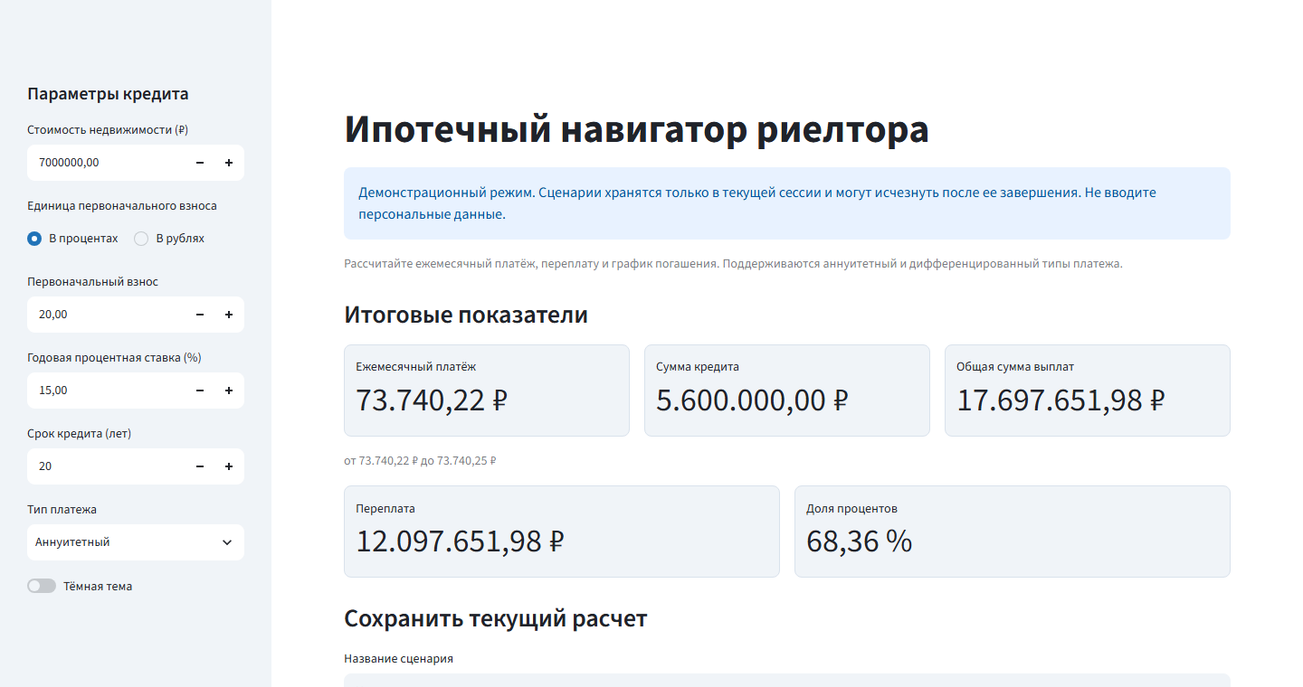Increase annual interest rate with plus button
The height and width of the screenshot is (687, 1303).
(229, 391)
